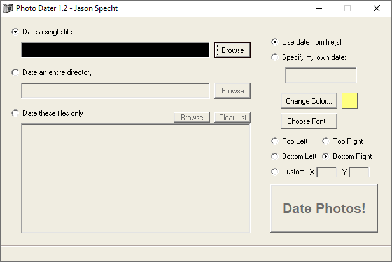Open the Change Color dialog
This screenshot has height=262, width=392.
tap(309, 101)
